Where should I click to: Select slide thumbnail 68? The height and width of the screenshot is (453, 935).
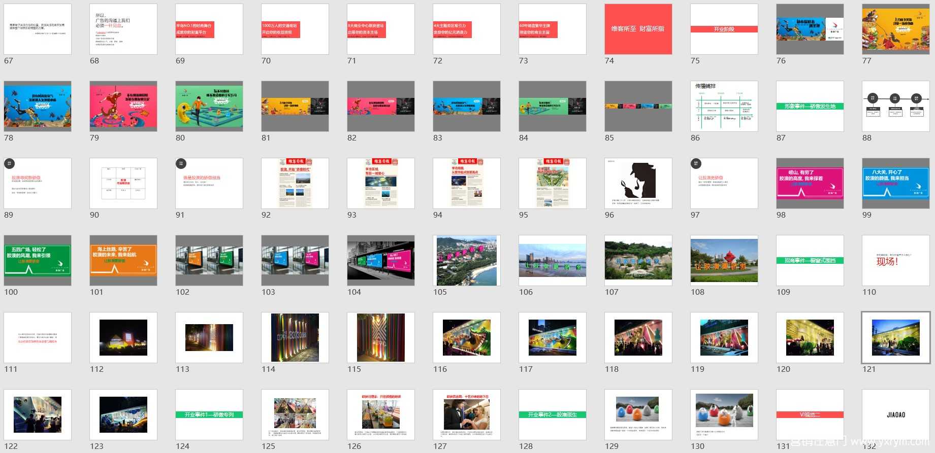[123, 29]
